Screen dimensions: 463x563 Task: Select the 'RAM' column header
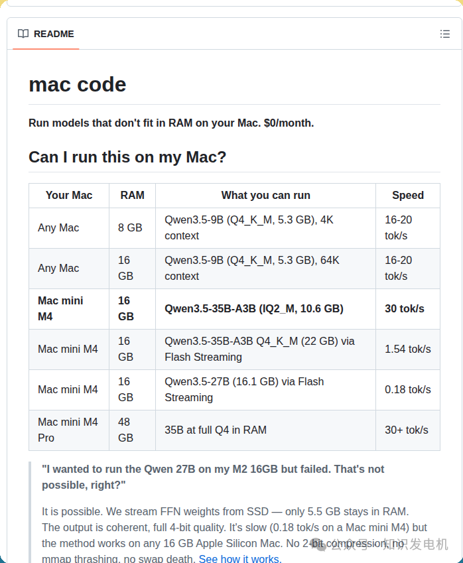pyautogui.click(x=131, y=195)
